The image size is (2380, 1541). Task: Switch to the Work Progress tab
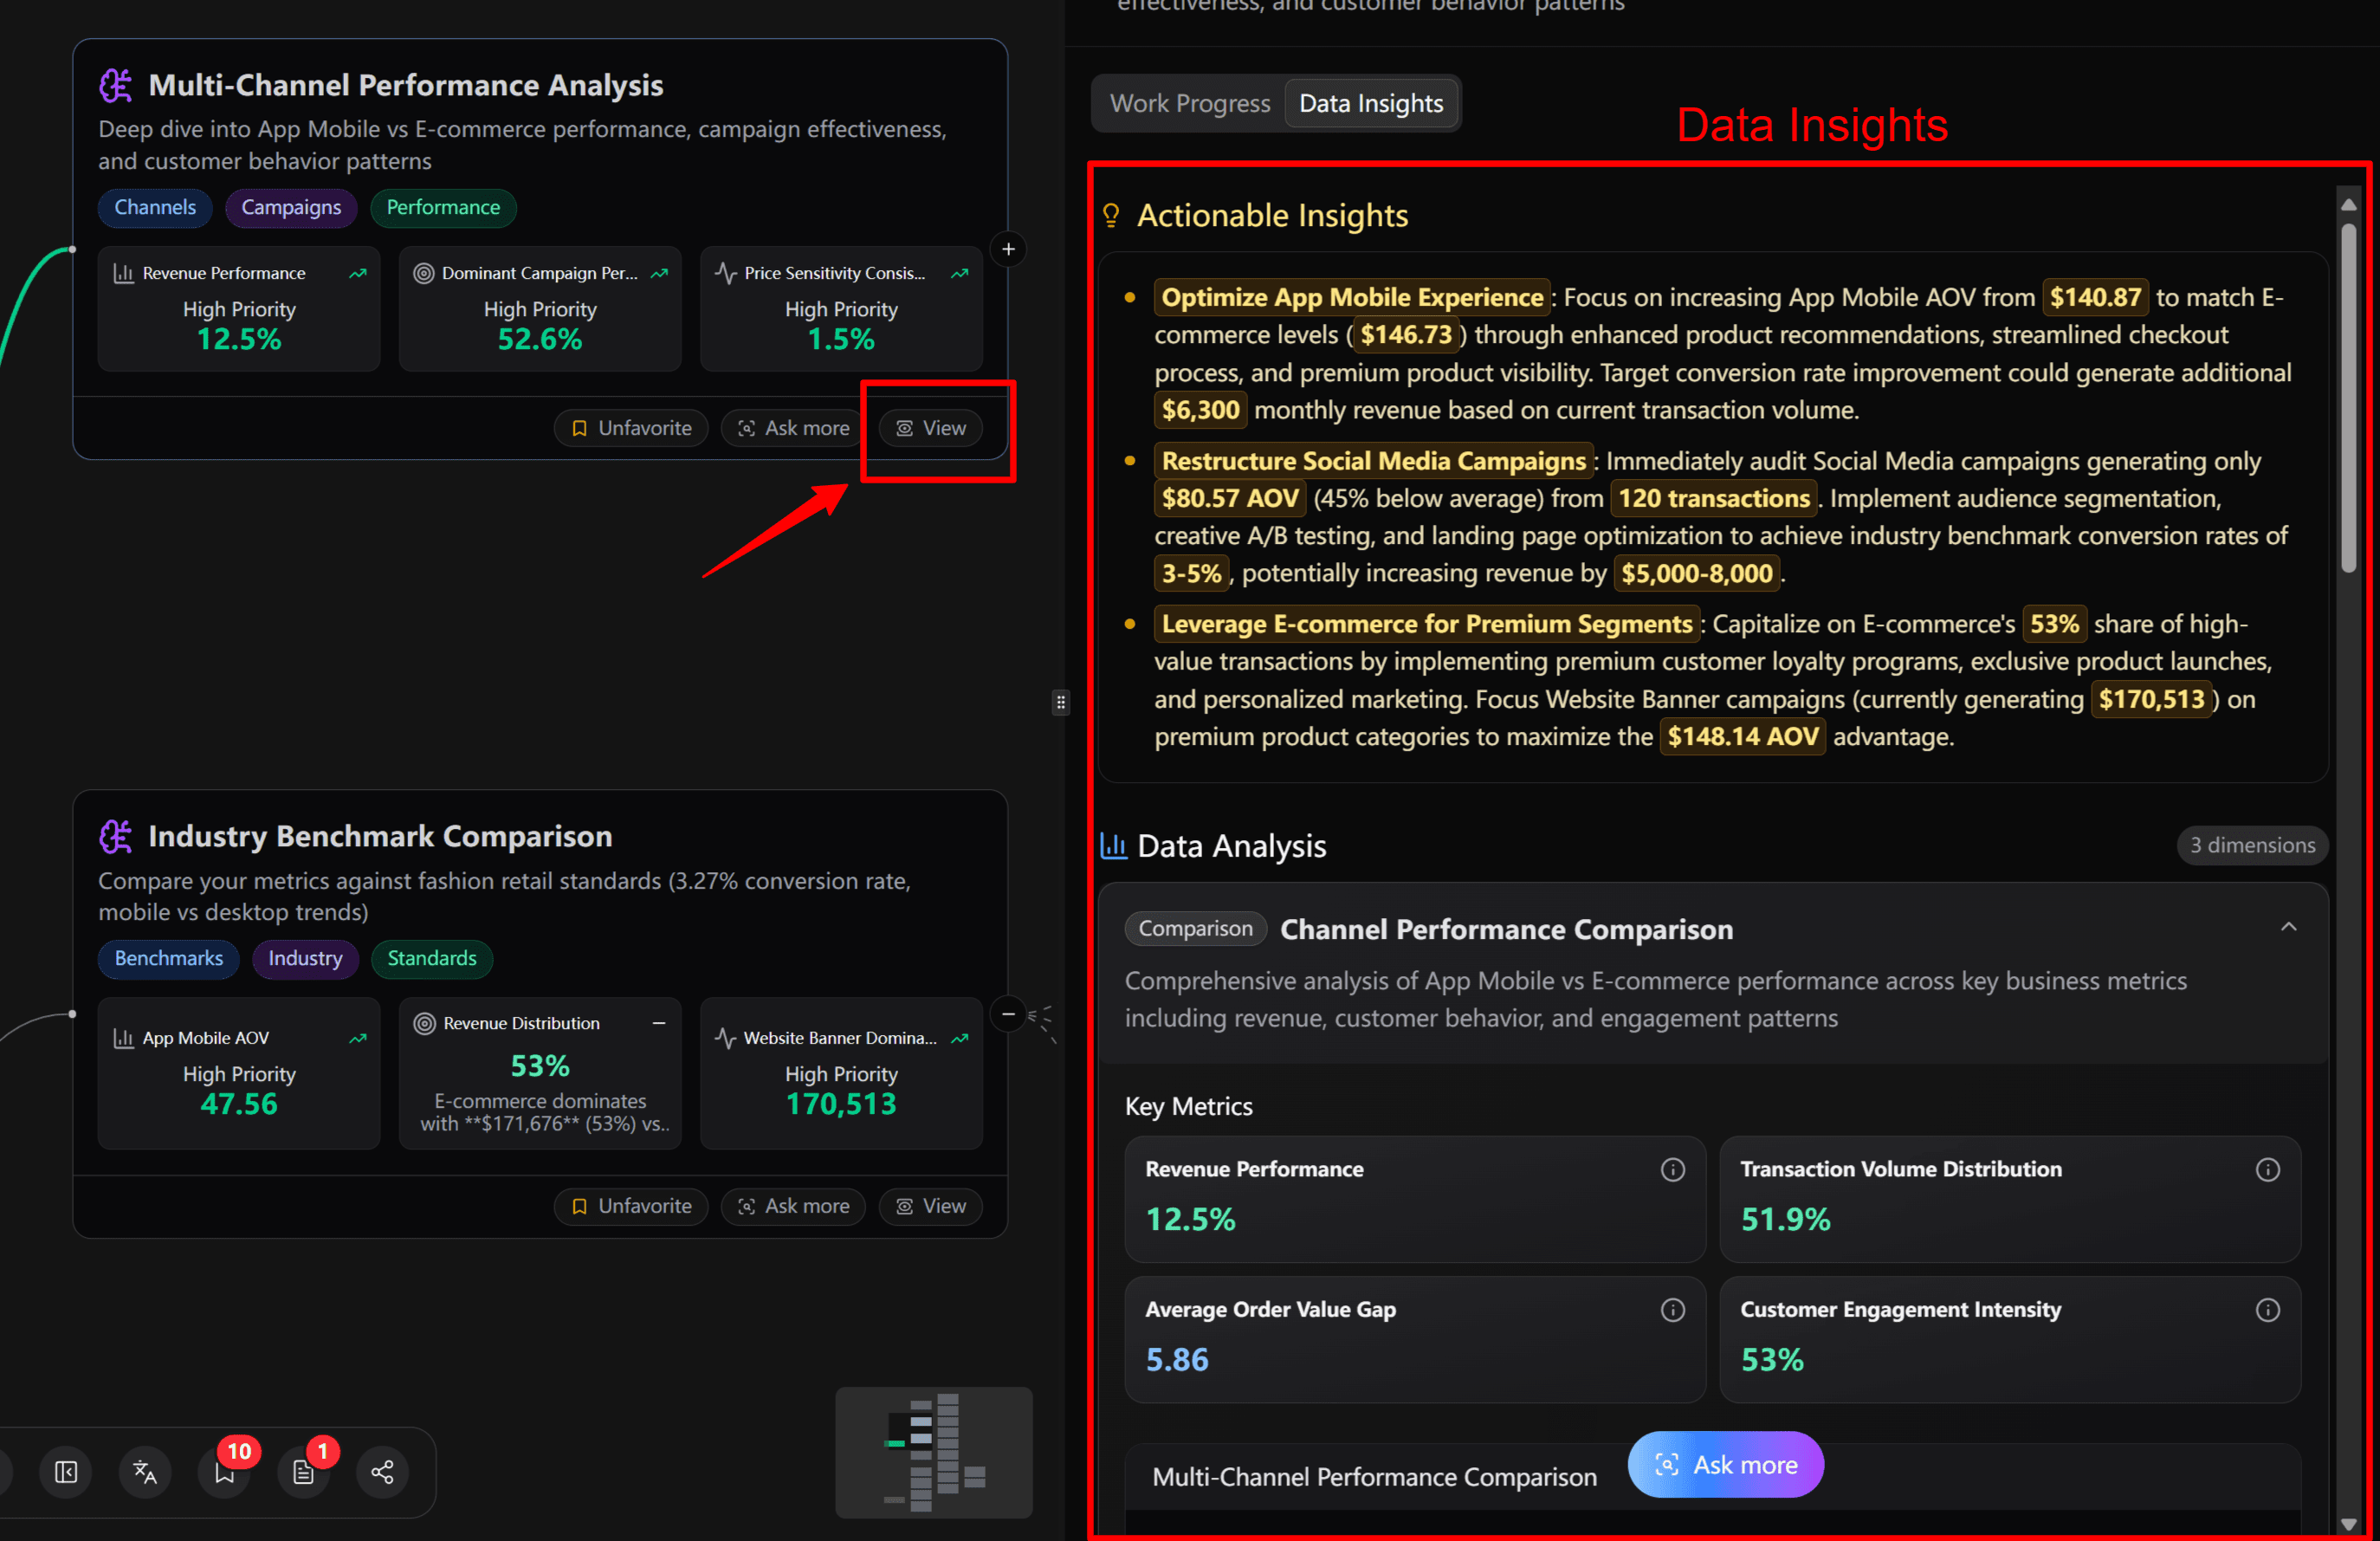tap(1189, 103)
